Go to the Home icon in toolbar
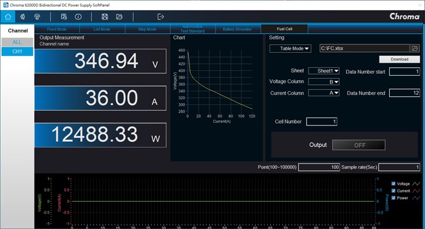This screenshot has height=229, width=425. pos(8,17)
